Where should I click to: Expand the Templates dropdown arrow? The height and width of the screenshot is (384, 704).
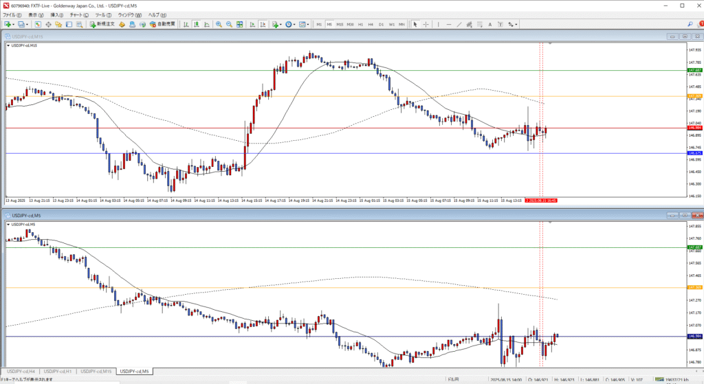(x=307, y=25)
